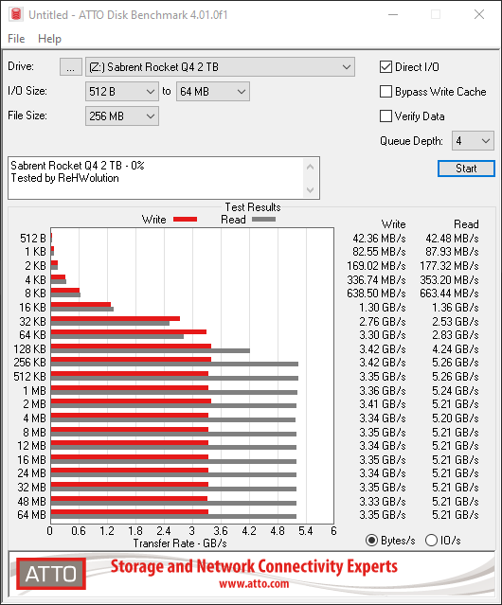Disable the Direct I/O checkbox
The image size is (502, 605).
pyautogui.click(x=385, y=67)
